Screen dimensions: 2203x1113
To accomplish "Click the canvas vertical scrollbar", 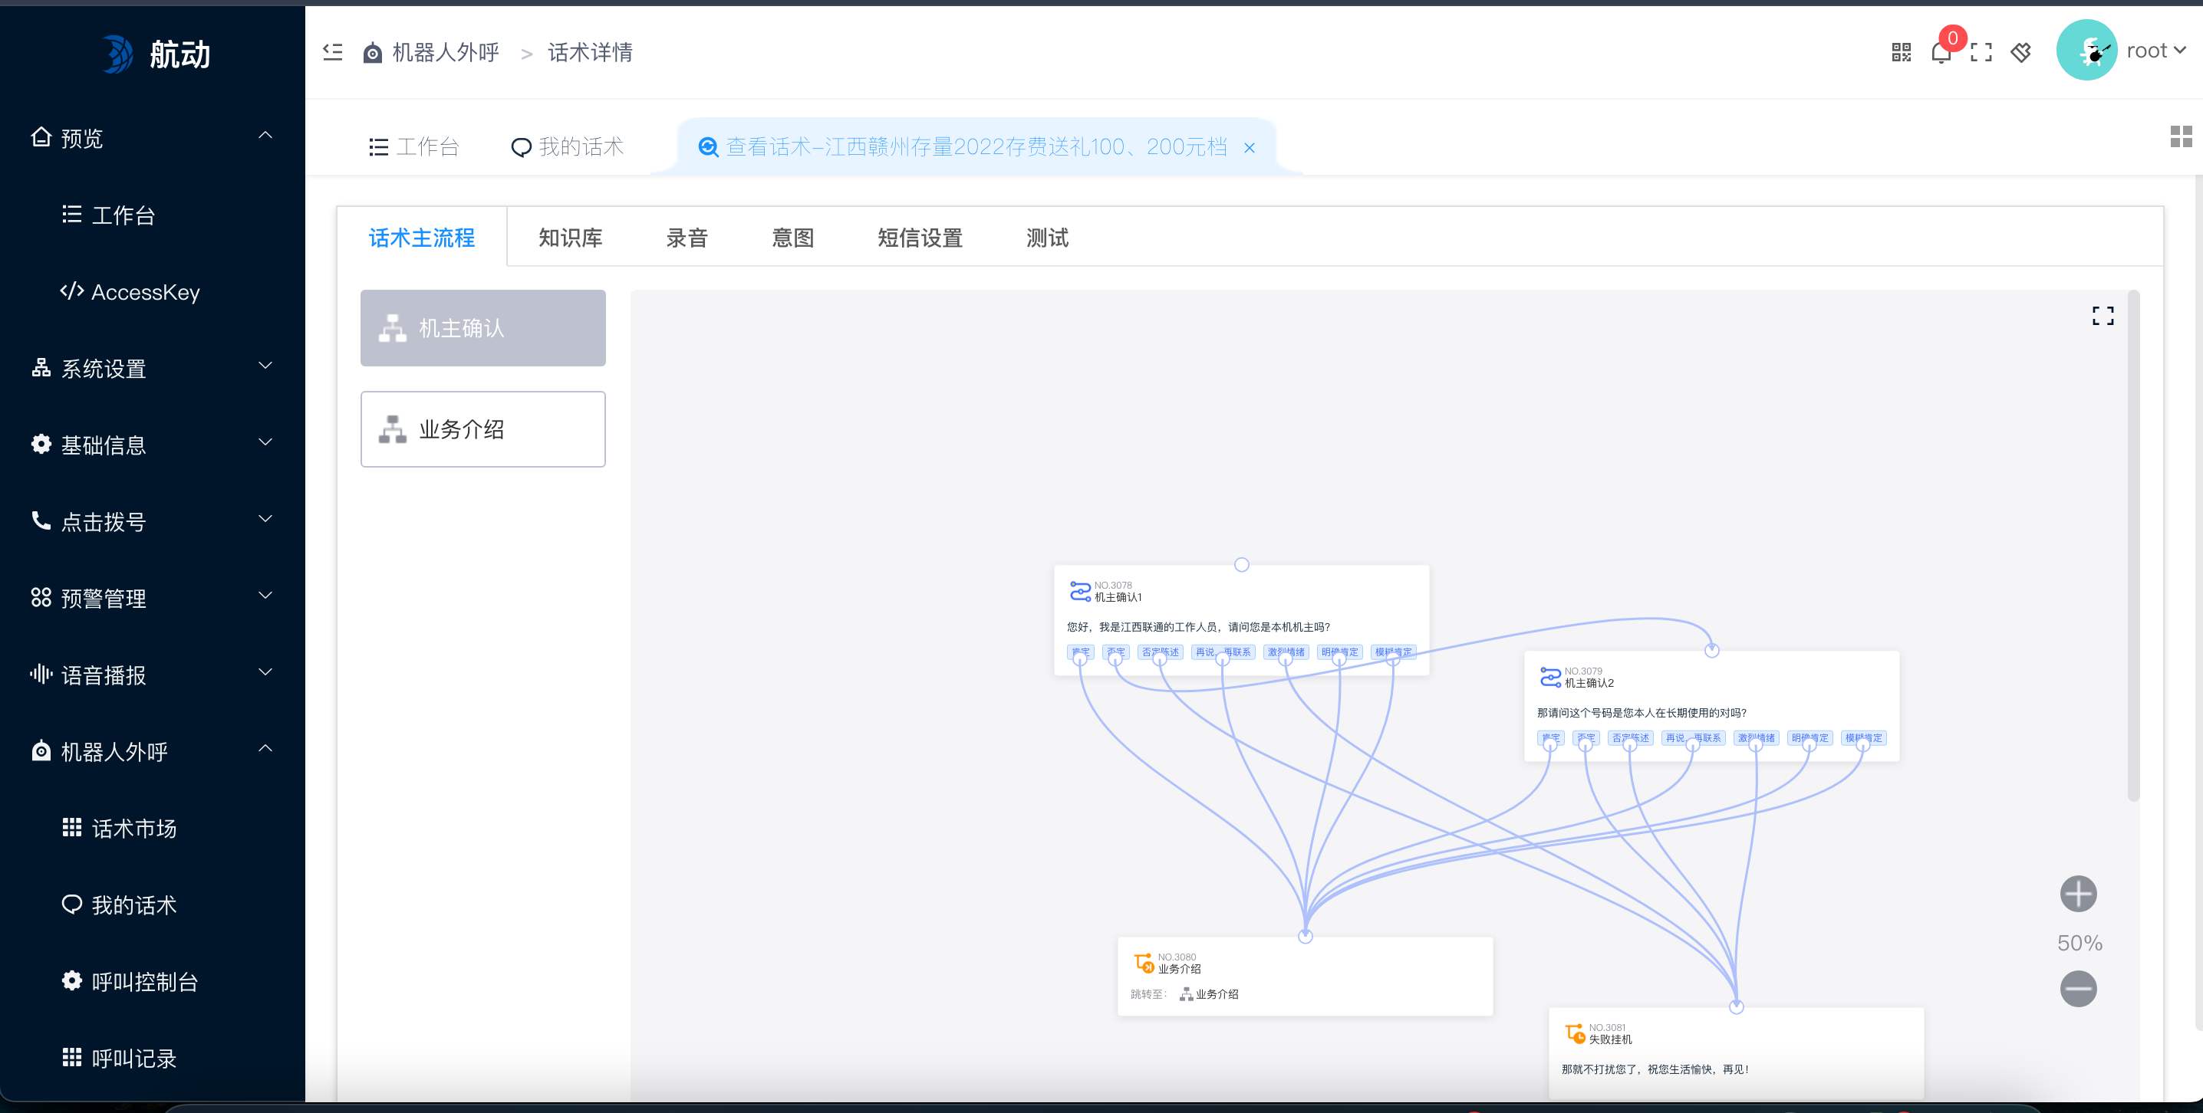I will tap(2133, 547).
